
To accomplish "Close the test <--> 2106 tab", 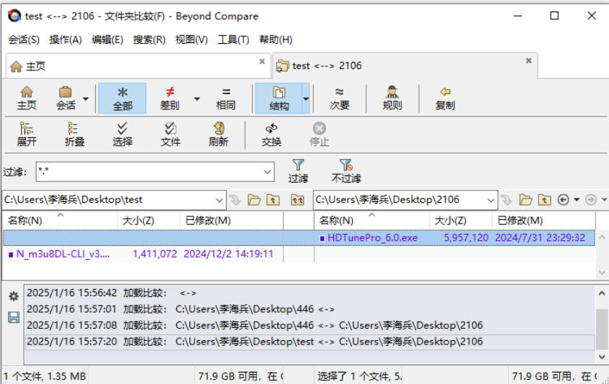I will pyautogui.click(x=528, y=60).
